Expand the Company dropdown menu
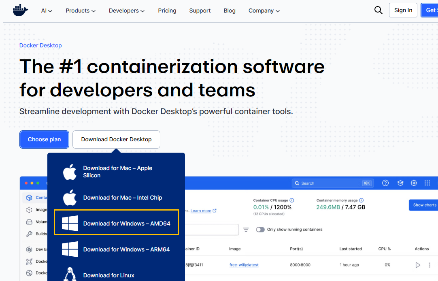 [264, 11]
